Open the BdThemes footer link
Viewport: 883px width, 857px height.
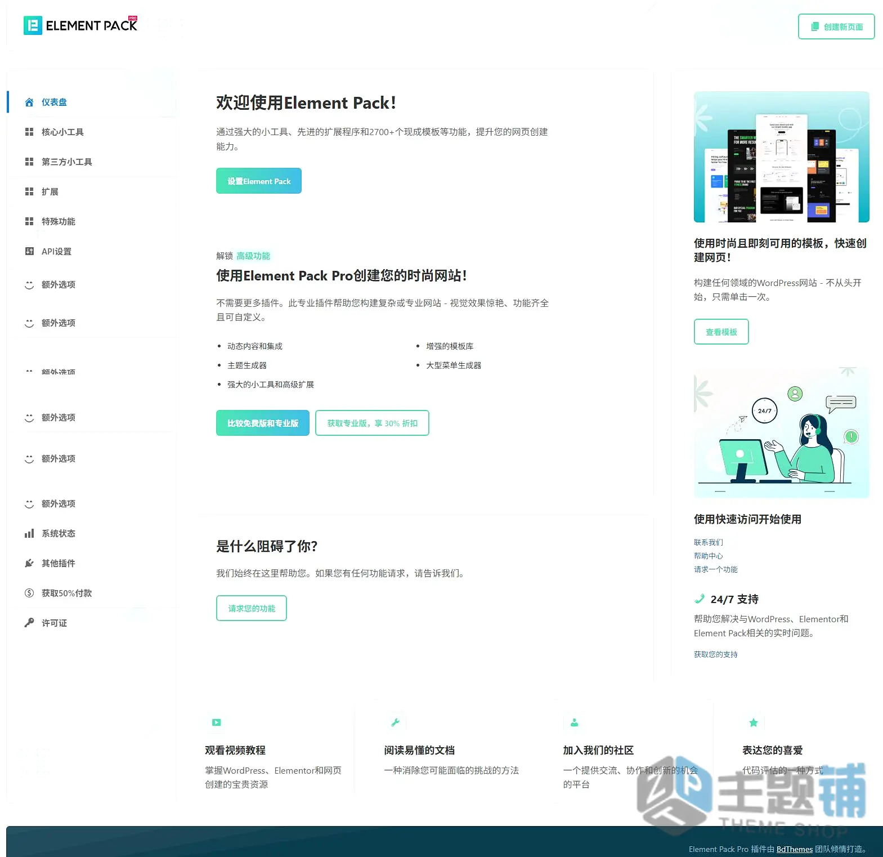pos(795,849)
